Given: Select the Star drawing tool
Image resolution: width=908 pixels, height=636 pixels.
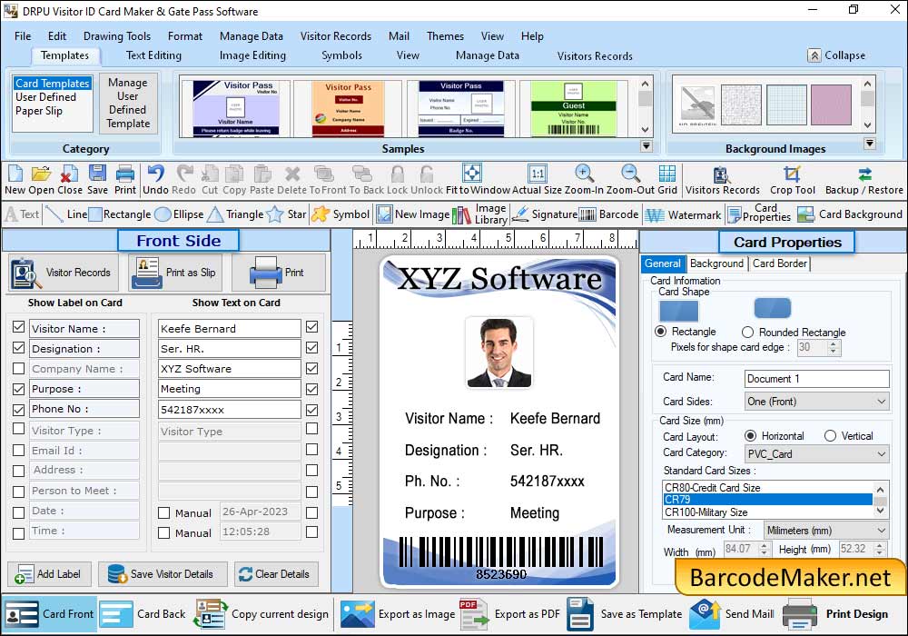Looking at the screenshot, I should click(x=287, y=214).
